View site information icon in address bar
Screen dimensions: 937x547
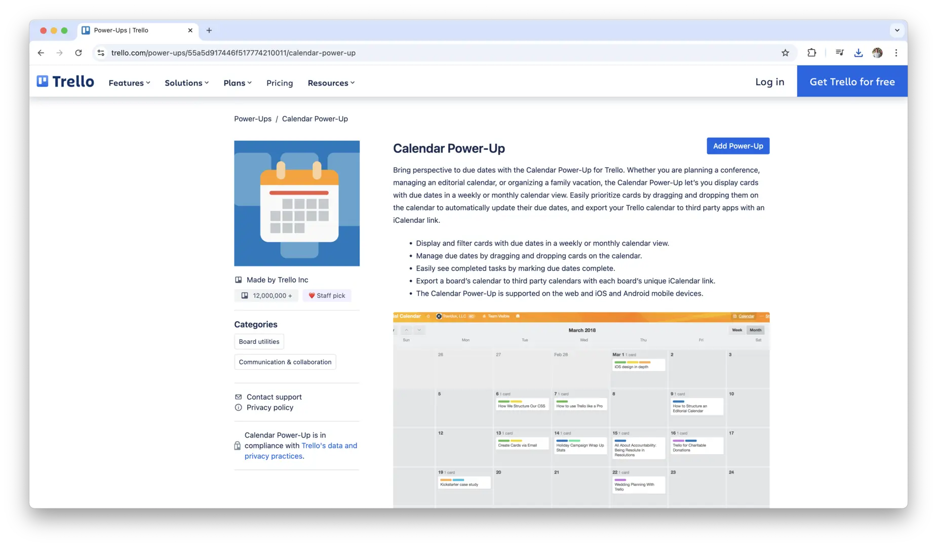(x=101, y=53)
